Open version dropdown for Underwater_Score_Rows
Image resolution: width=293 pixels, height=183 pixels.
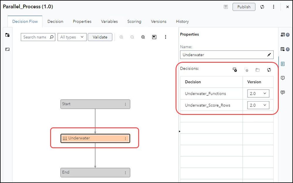pos(258,105)
